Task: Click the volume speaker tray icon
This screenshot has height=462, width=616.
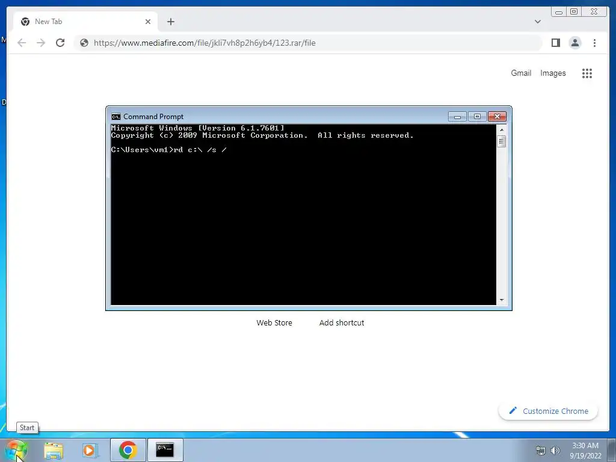Action: 555,451
